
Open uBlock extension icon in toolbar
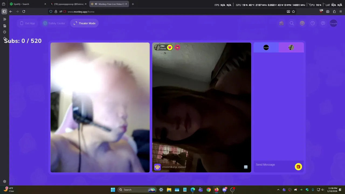tap(321, 11)
